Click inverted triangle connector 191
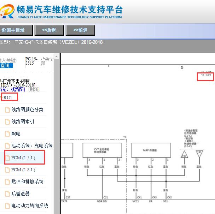The height and width of the screenshot is (214, 215). 199,154
